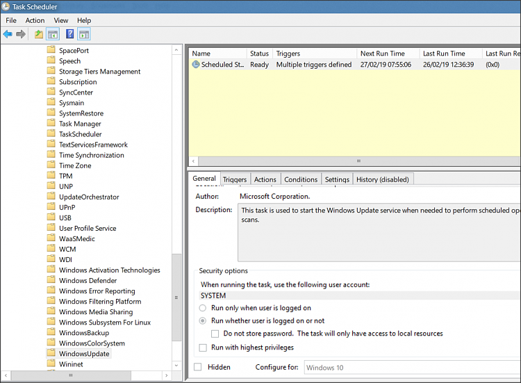Click the UpdateOrchestrator folder icon
Screen dimensions: 521x383
[51, 197]
